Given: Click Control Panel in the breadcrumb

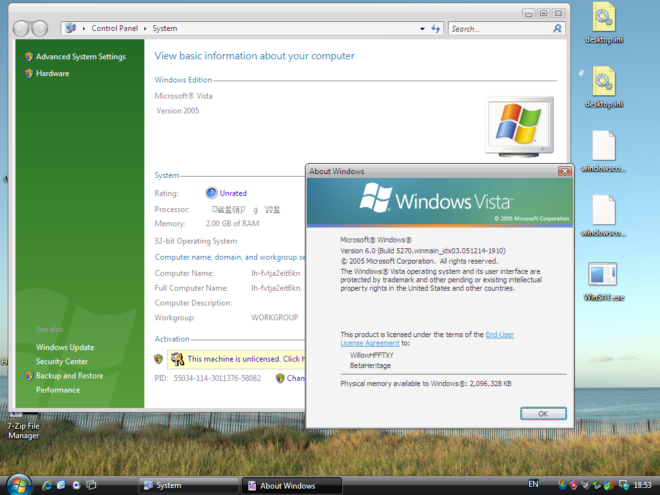Looking at the screenshot, I should (115, 28).
